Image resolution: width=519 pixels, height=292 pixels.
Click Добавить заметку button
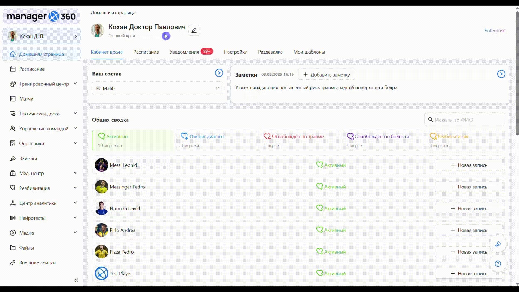[326, 75]
